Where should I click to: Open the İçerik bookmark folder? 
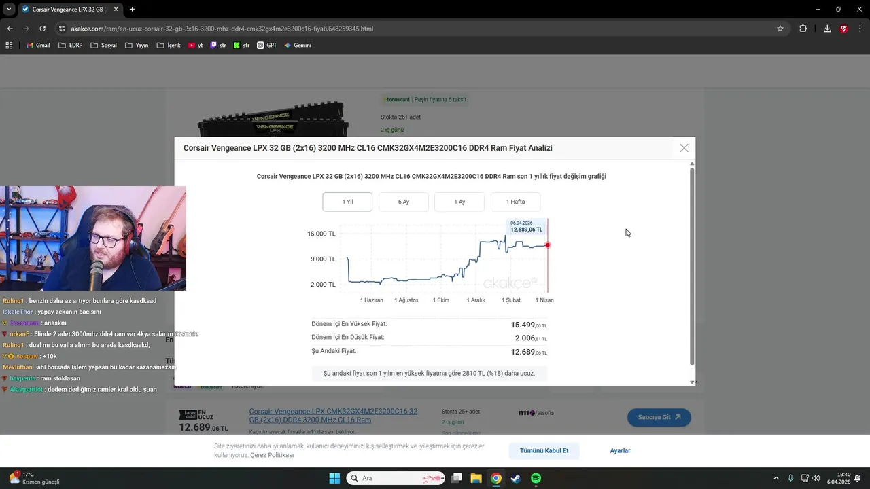coord(169,46)
